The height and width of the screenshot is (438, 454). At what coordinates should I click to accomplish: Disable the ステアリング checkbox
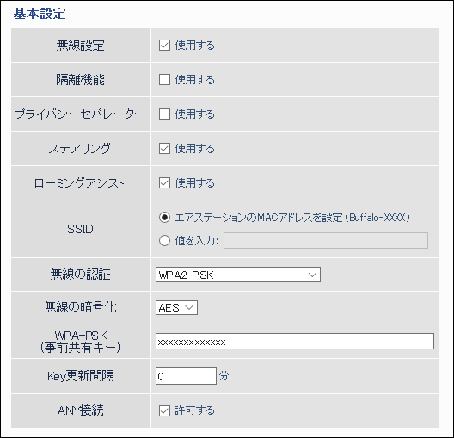click(x=164, y=149)
